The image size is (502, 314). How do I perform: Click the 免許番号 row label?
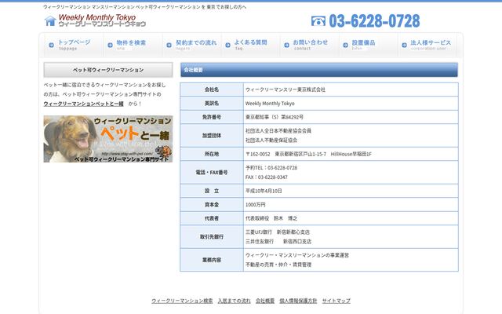click(x=212, y=117)
